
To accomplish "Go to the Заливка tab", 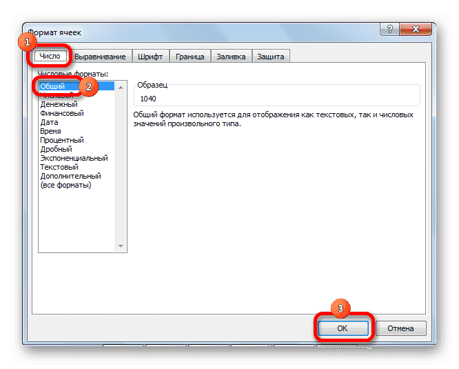I will click(x=231, y=57).
